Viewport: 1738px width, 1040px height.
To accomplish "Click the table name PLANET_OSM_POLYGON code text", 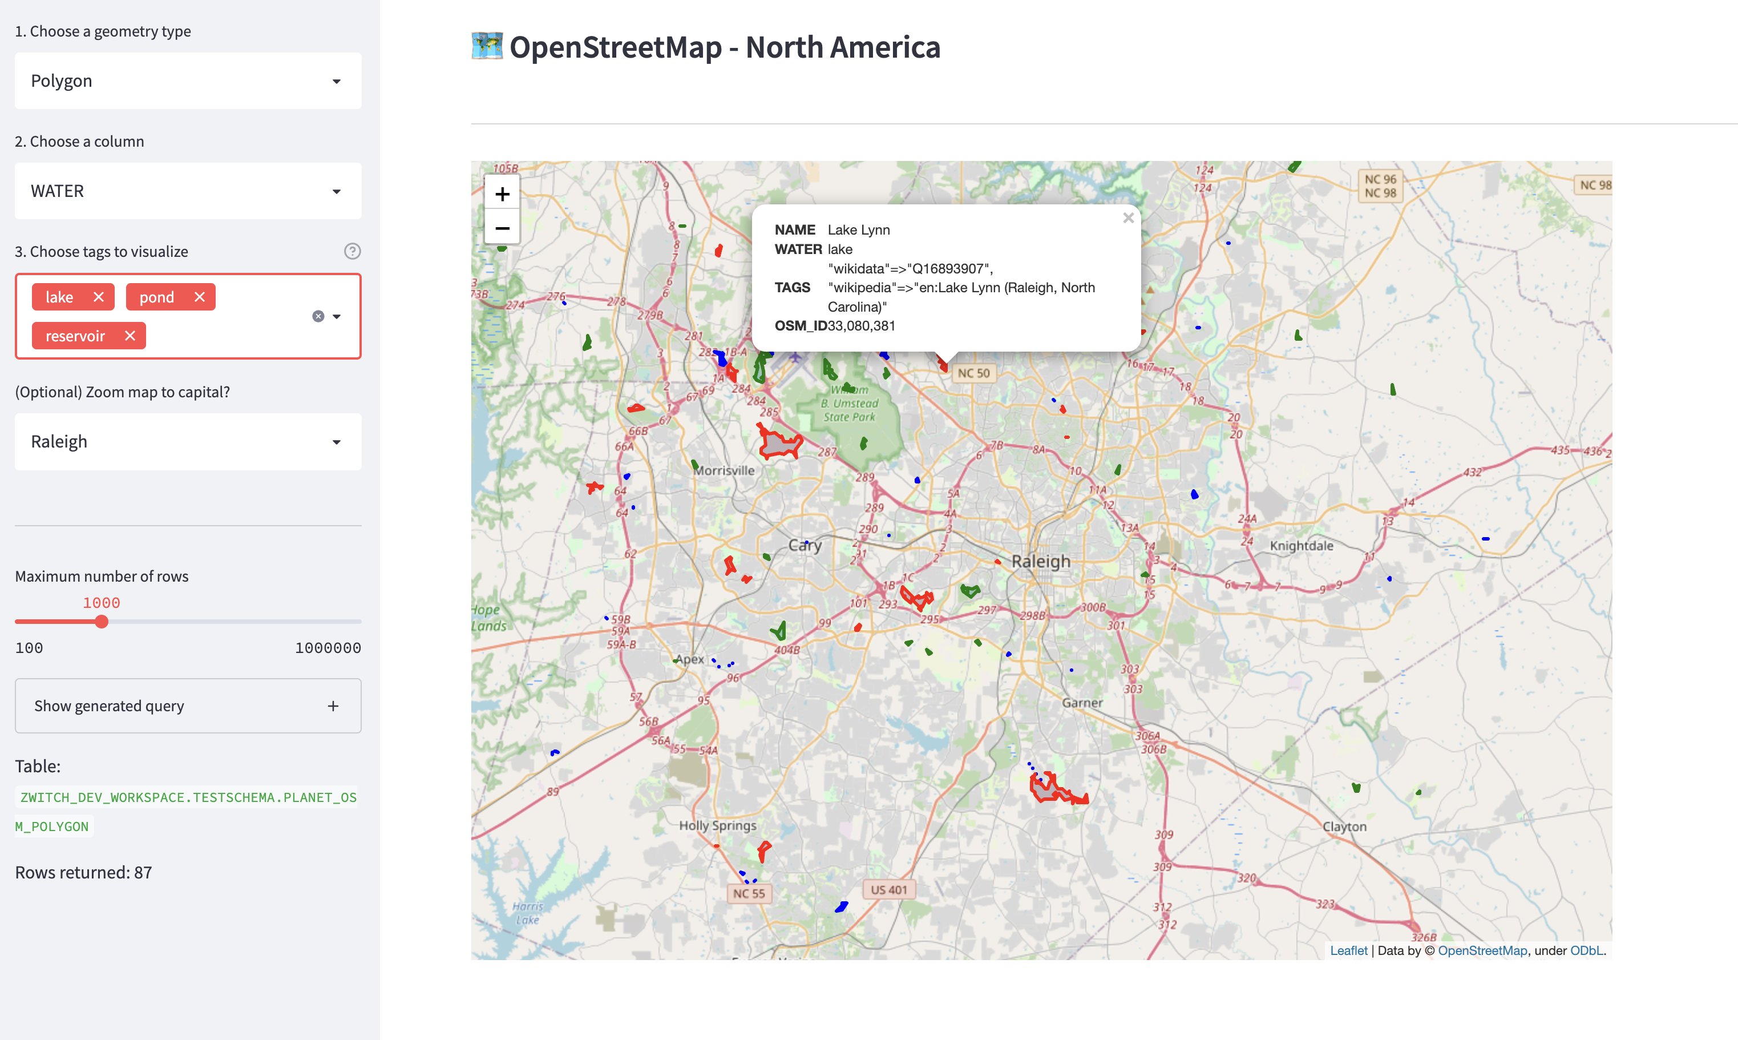I will (187, 812).
